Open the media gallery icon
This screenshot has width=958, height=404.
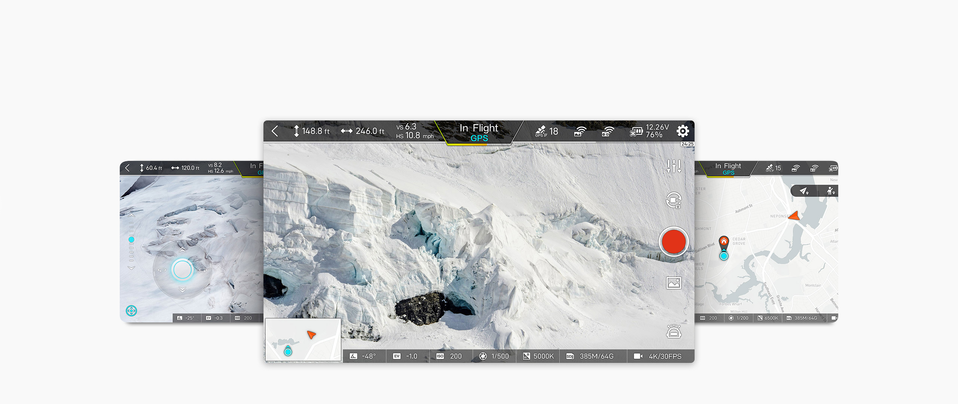pos(674,283)
